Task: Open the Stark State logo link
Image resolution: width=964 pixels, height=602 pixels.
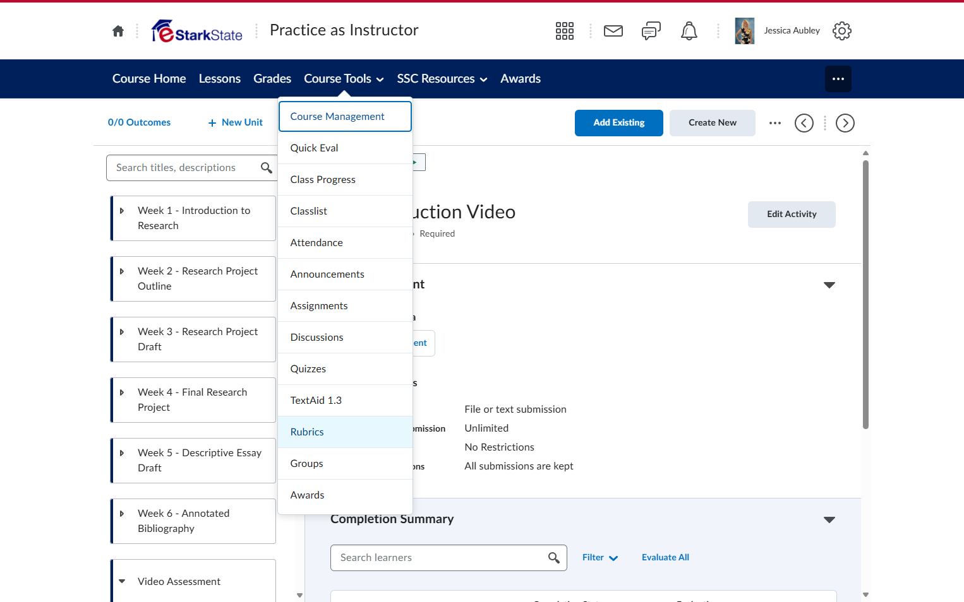Action: click(x=197, y=31)
